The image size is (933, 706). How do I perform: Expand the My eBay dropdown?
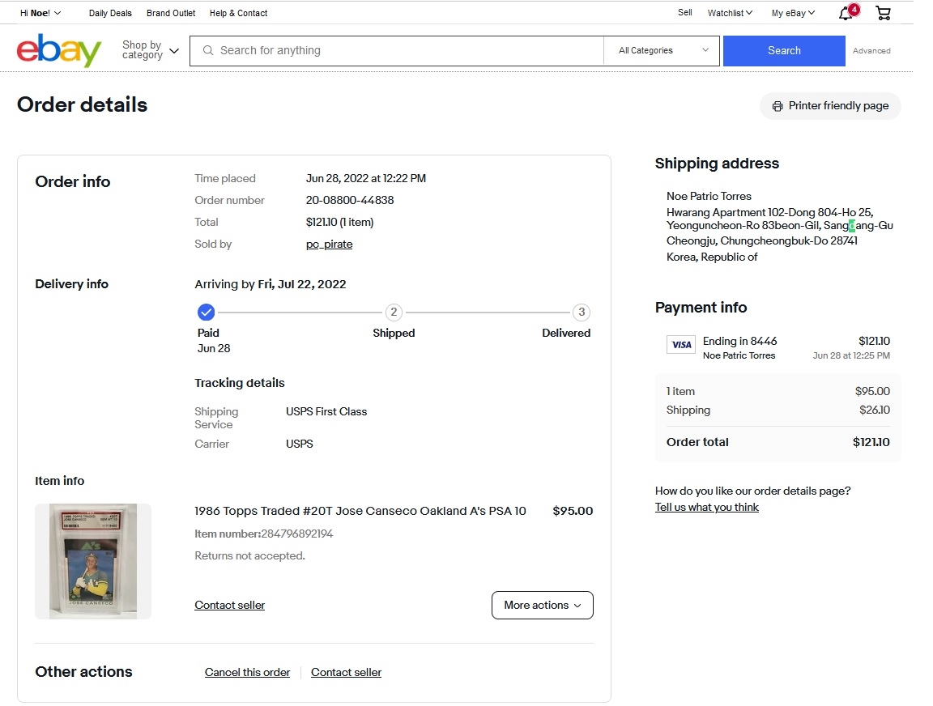[793, 13]
